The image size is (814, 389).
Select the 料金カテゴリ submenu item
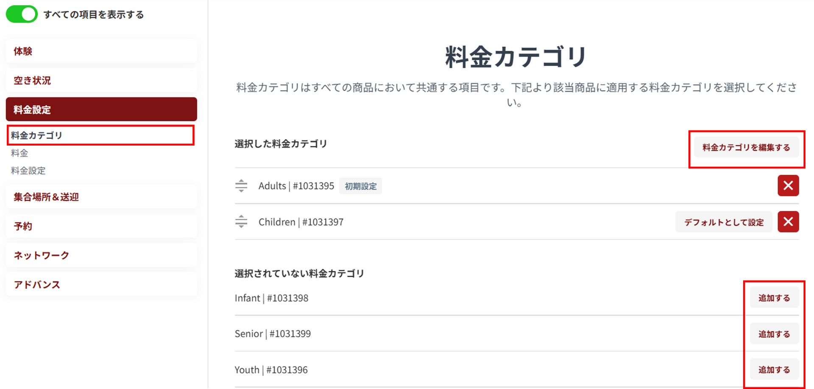pos(37,135)
